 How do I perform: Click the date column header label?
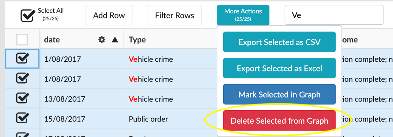click(x=52, y=40)
